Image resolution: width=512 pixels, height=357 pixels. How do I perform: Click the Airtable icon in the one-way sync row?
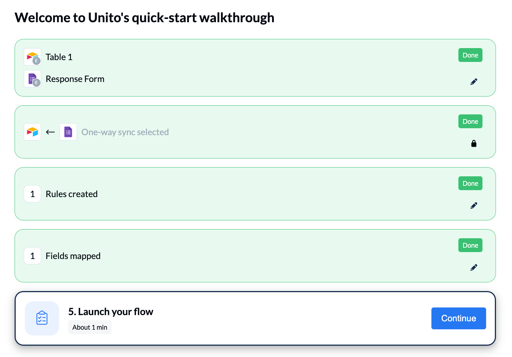tap(32, 132)
